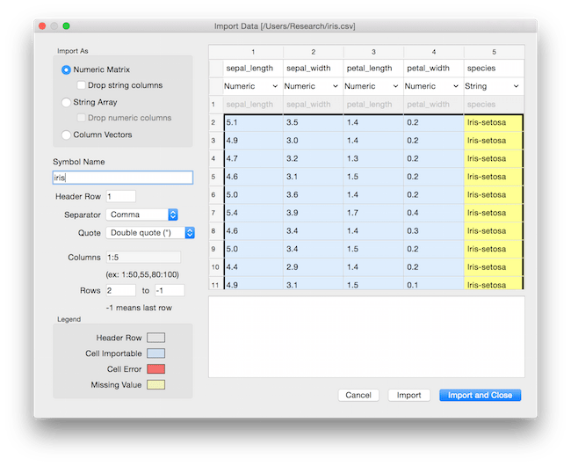Screen dimensions: 571x466
Task: Enable Drop string columns checkbox
Action: [81, 85]
